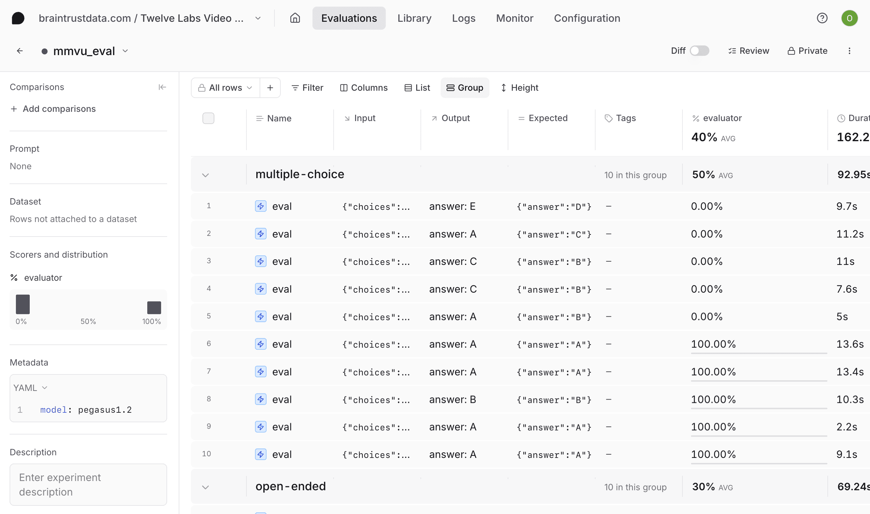Open the YAML format dropdown
Image resolution: width=870 pixels, height=514 pixels.
(30, 388)
